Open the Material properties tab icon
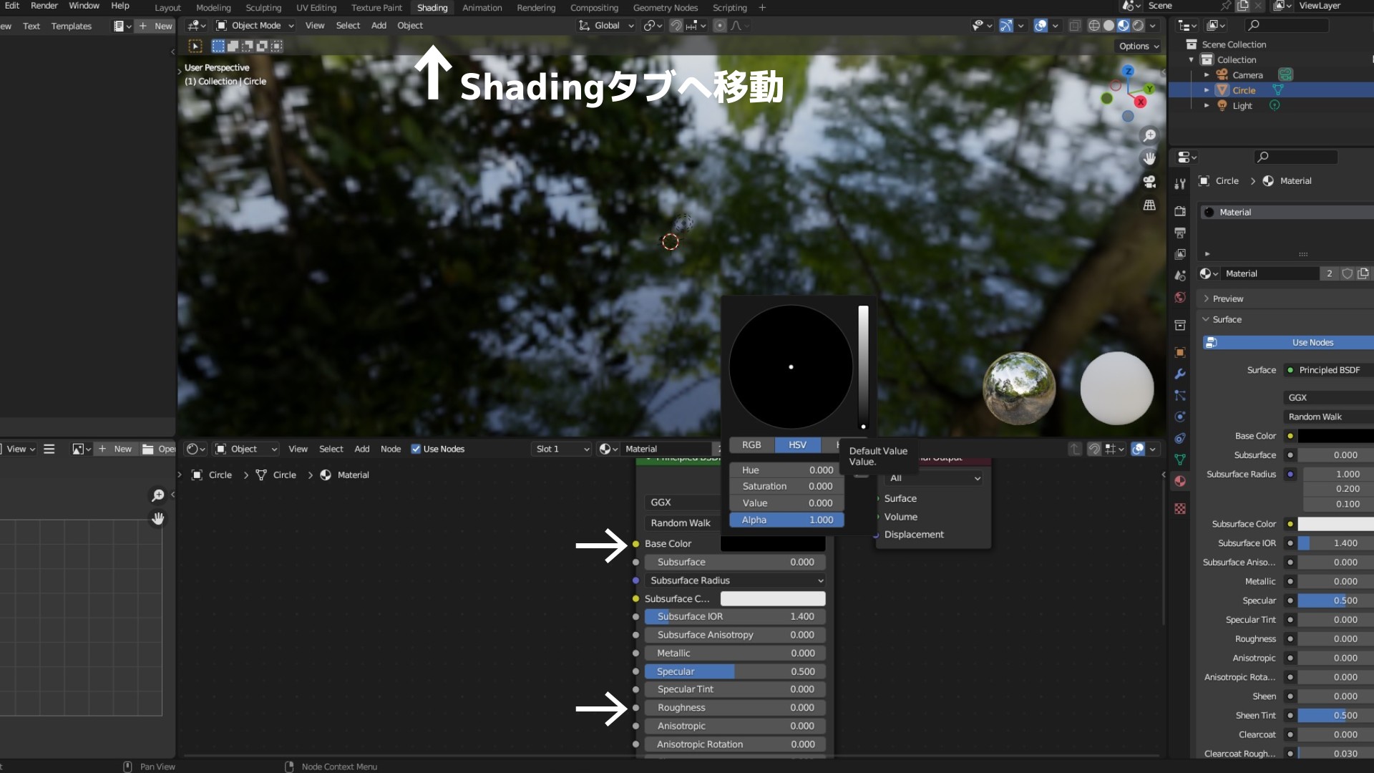This screenshot has width=1374, height=773. 1180,482
